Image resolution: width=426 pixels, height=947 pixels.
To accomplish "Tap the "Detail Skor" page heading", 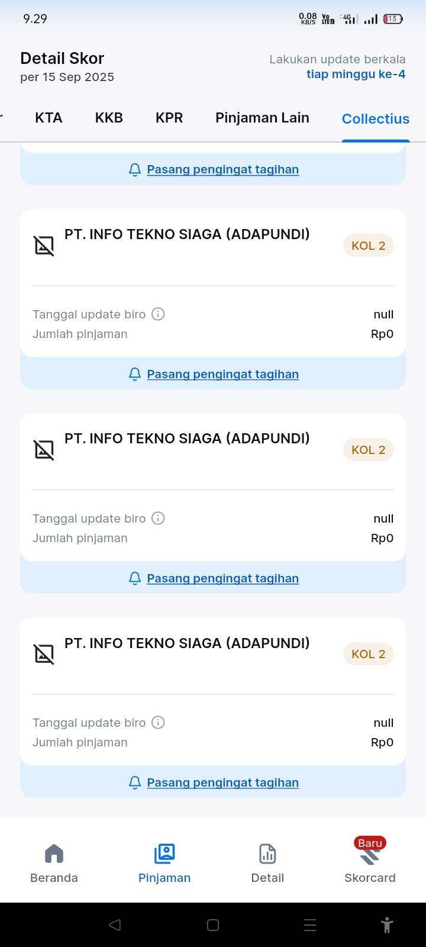I will 62,58.
